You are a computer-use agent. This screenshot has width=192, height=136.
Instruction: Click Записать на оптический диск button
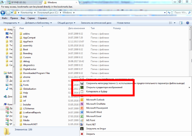pos(96,23)
